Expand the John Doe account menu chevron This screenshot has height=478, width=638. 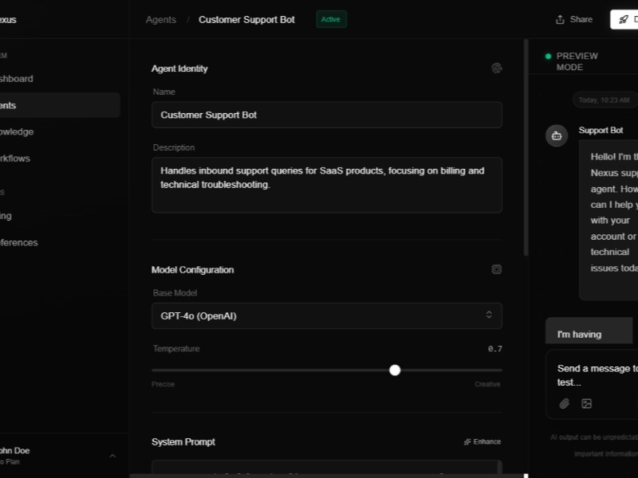tap(112, 456)
